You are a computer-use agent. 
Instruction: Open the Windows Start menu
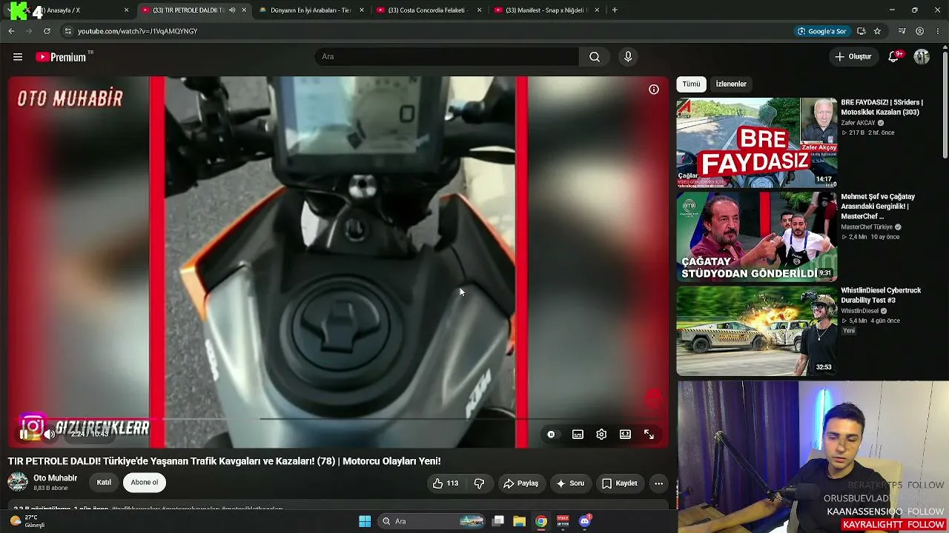[365, 521]
